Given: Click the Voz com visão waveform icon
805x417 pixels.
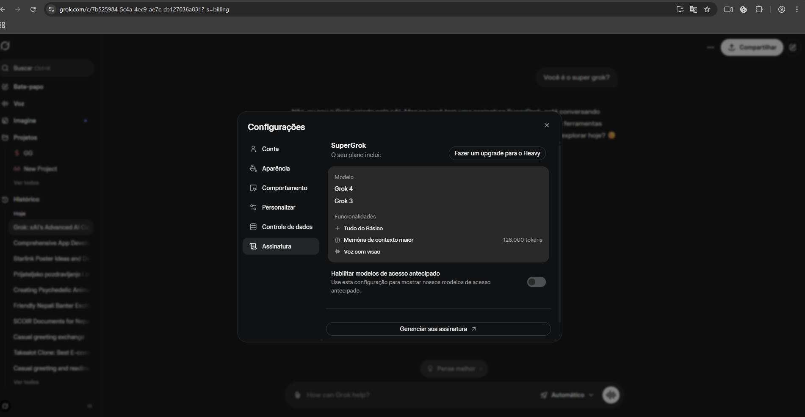Looking at the screenshot, I should pyautogui.click(x=337, y=251).
